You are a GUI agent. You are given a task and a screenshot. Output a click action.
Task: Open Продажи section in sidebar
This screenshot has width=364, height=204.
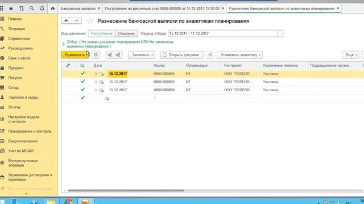coord(15,68)
